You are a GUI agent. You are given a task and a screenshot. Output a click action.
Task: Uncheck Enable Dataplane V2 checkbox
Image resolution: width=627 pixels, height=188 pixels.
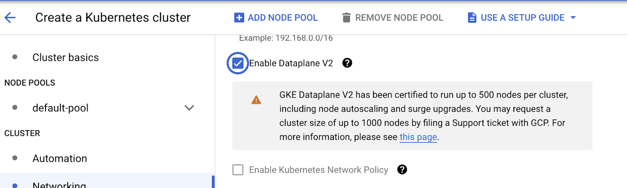coord(238,63)
